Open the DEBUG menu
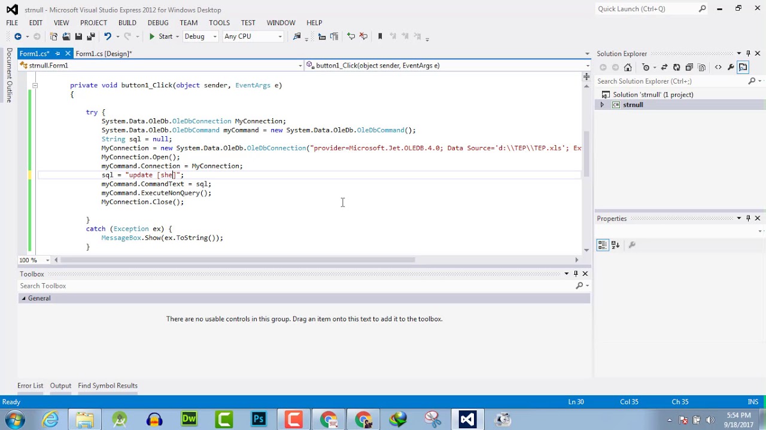Screen dimensions: 766x430 point(158,23)
